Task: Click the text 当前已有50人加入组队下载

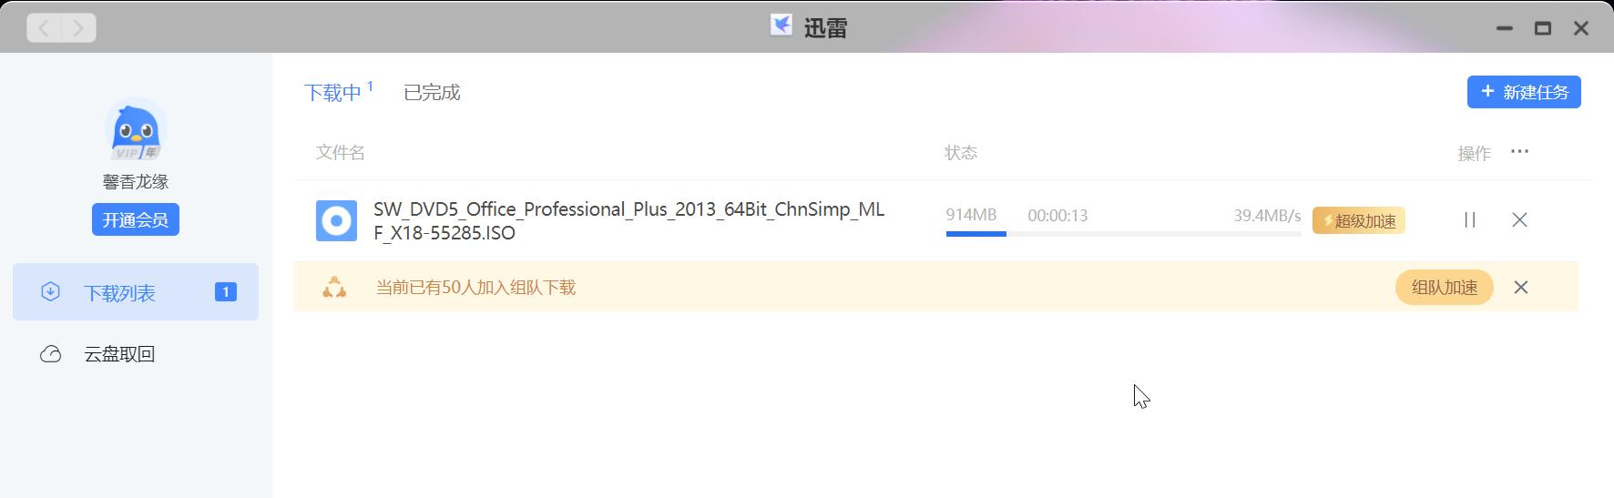Action: coord(475,288)
